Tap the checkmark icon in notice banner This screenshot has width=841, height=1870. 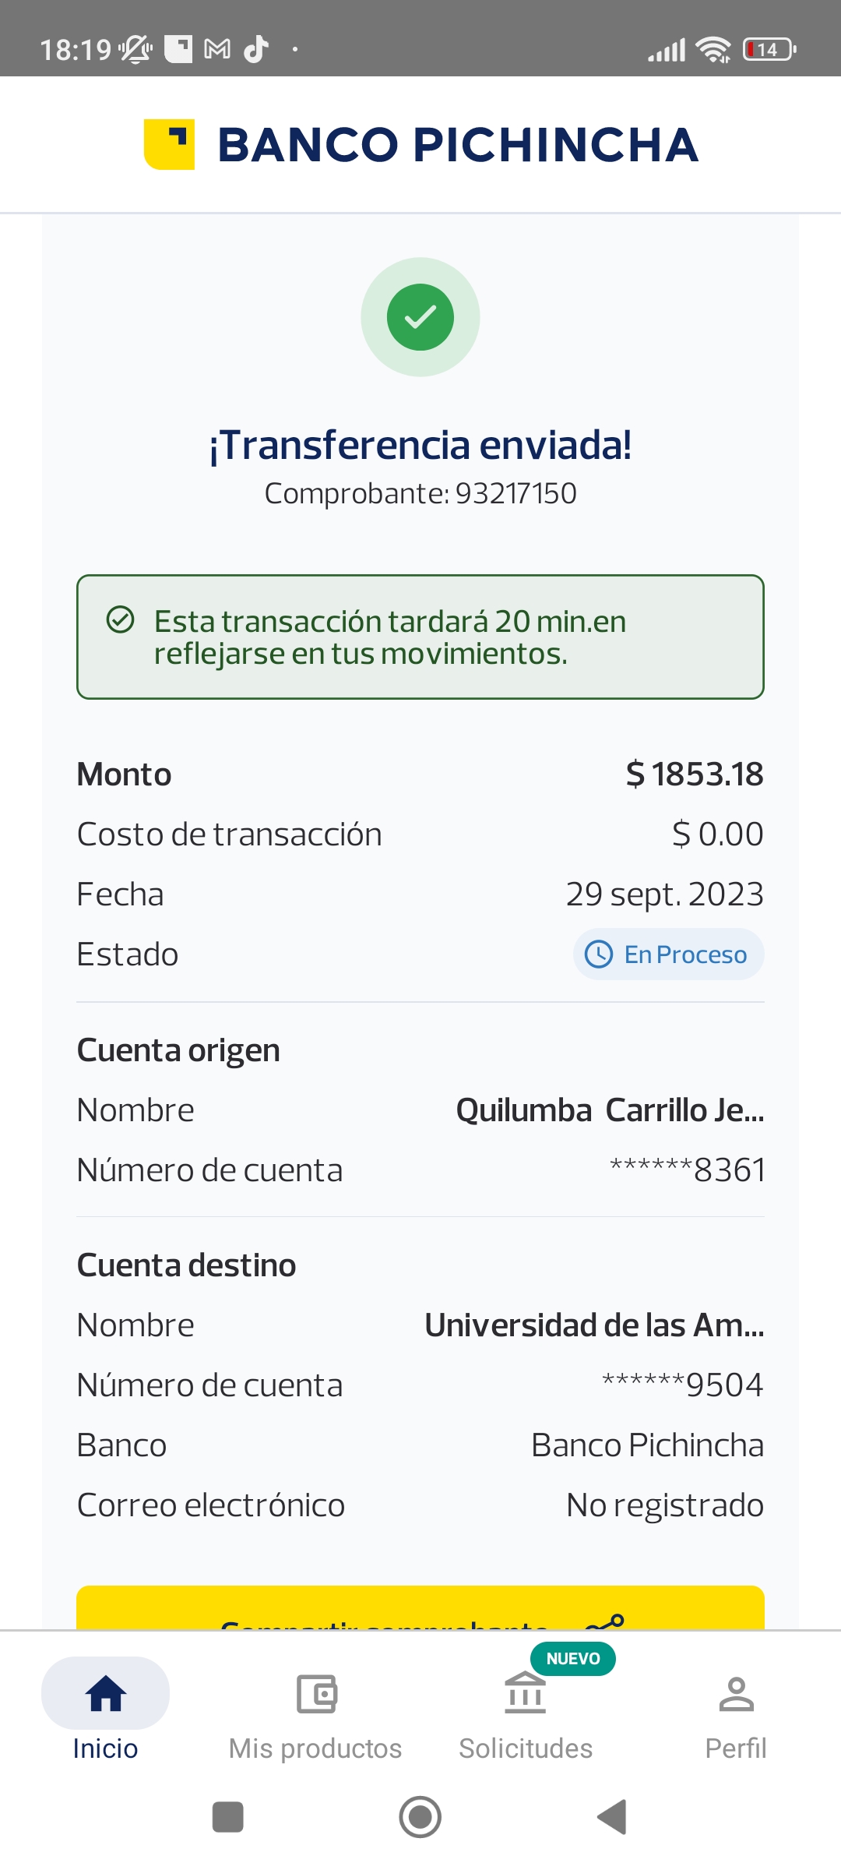point(121,620)
